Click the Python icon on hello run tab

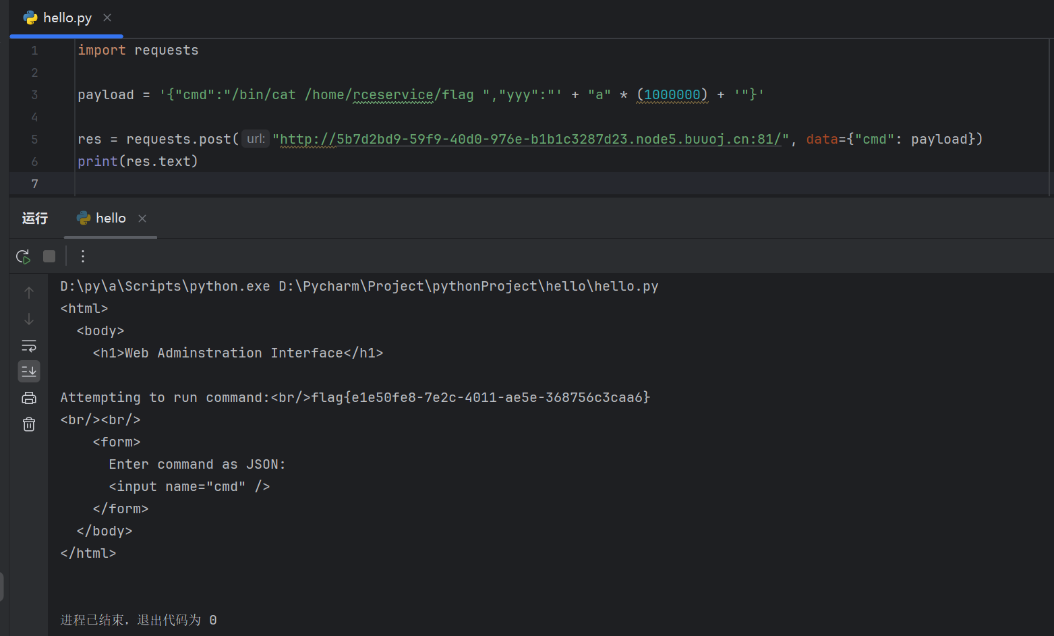point(84,218)
